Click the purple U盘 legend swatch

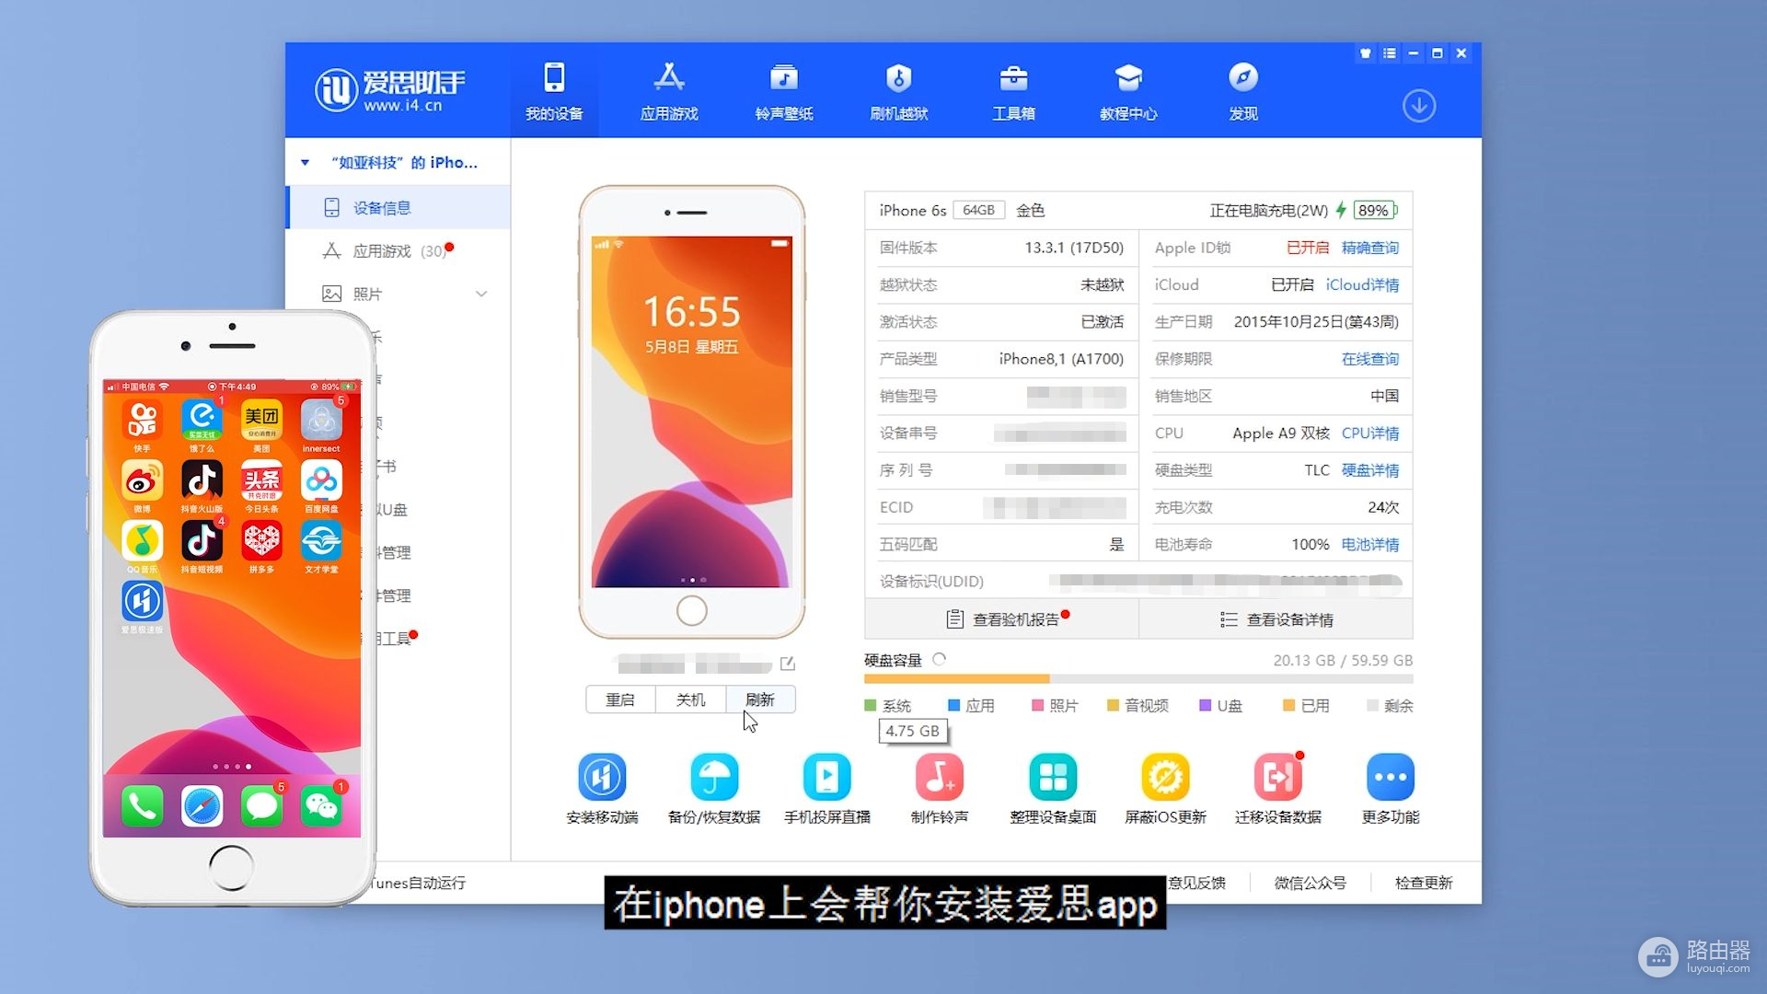[x=1205, y=706]
